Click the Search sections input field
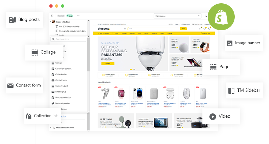The image size is (269, 144). coord(69,39)
